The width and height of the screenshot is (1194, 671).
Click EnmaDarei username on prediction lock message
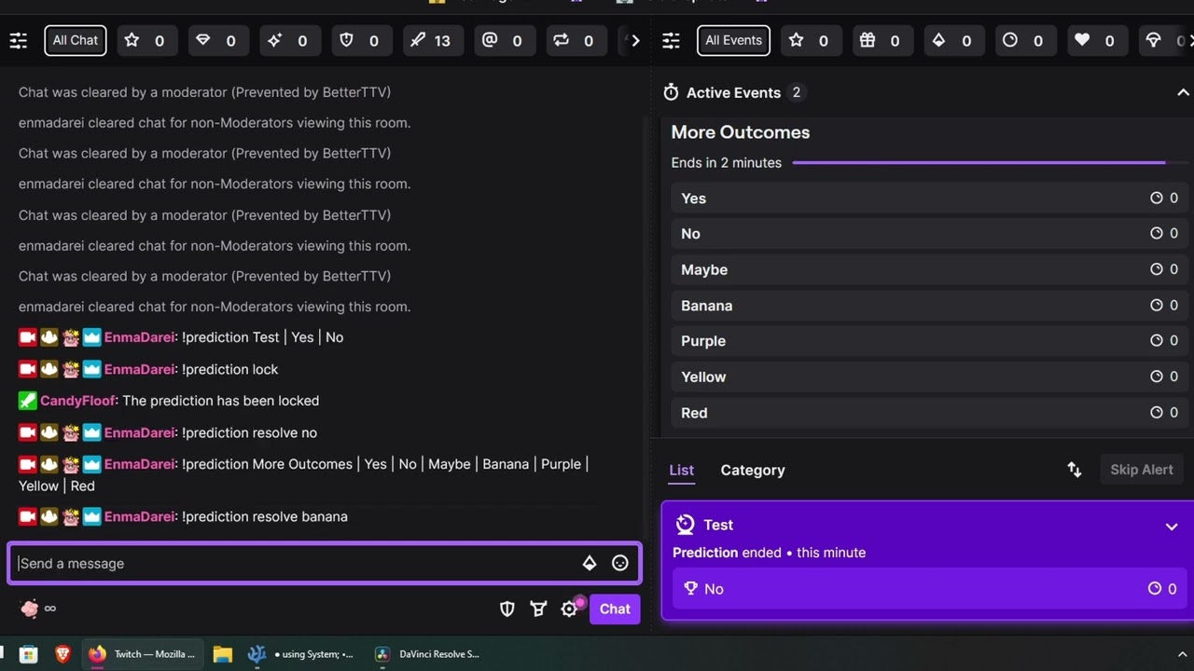pyautogui.click(x=139, y=369)
